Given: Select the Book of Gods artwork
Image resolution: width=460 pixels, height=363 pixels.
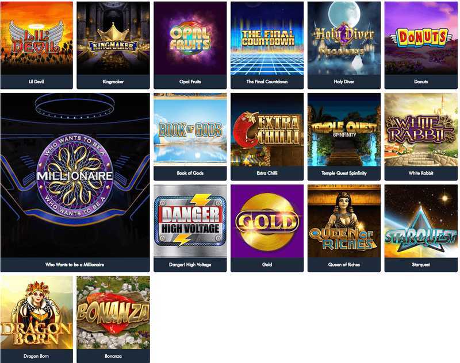Looking at the screenshot, I should [190, 129].
